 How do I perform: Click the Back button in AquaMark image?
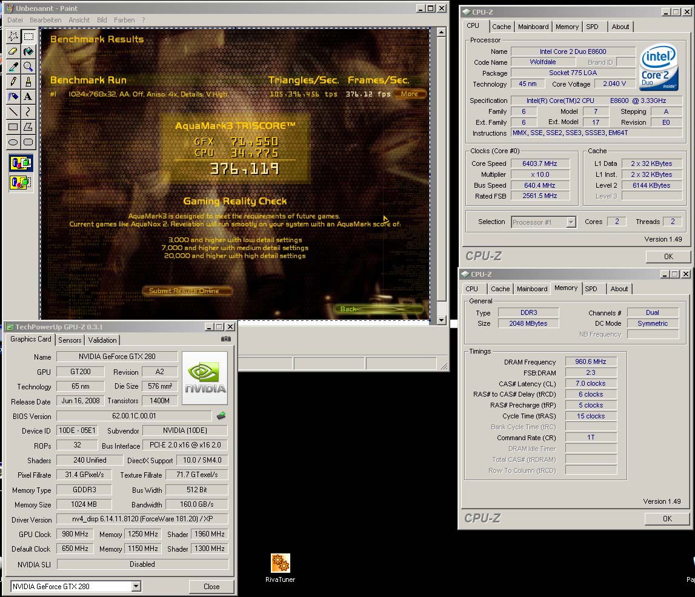click(377, 309)
